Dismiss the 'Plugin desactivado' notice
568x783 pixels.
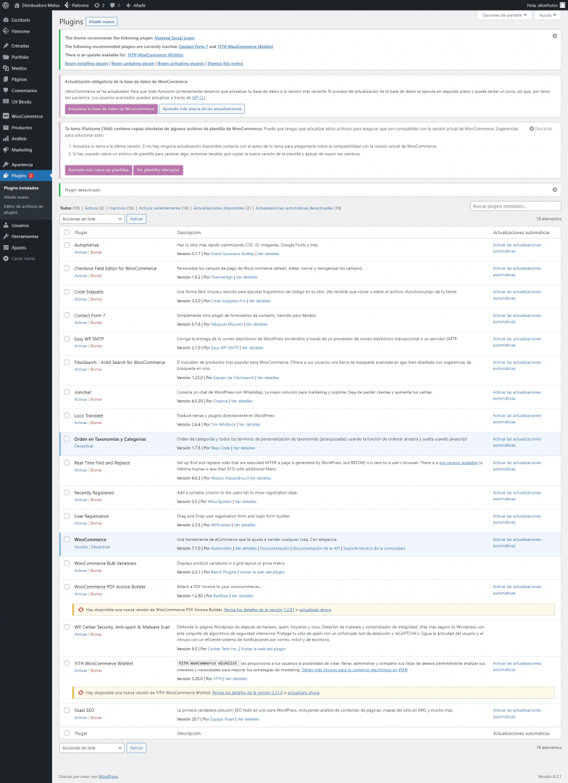[554, 190]
